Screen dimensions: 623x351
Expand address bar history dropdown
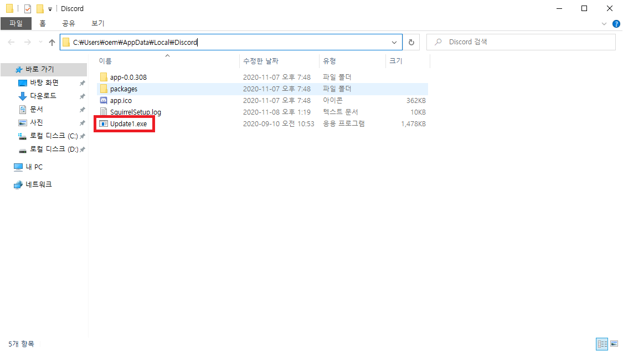click(x=394, y=42)
